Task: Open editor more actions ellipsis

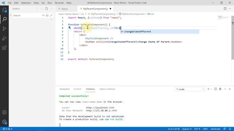Action: point(230,9)
